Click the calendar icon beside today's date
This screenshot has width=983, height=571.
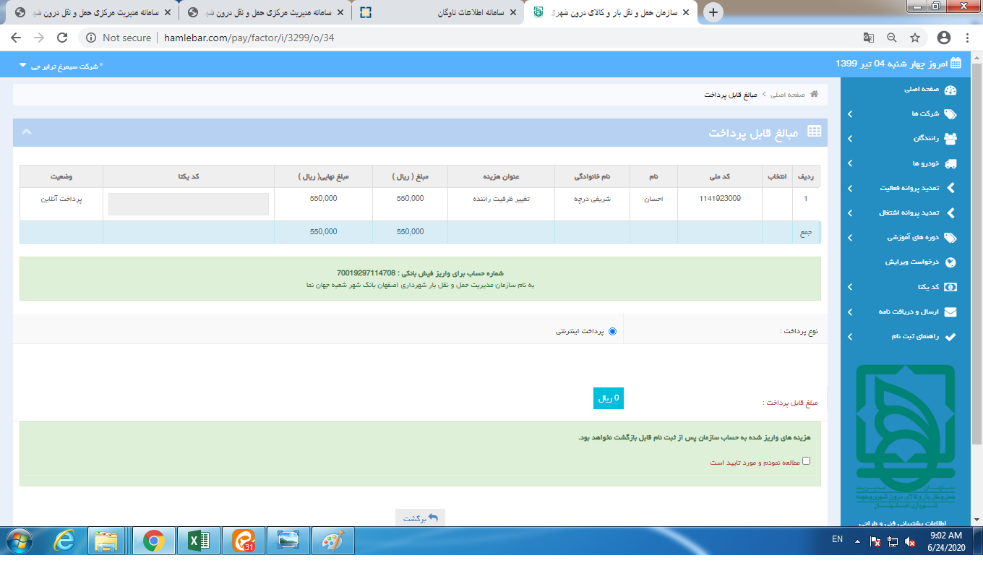tap(956, 64)
